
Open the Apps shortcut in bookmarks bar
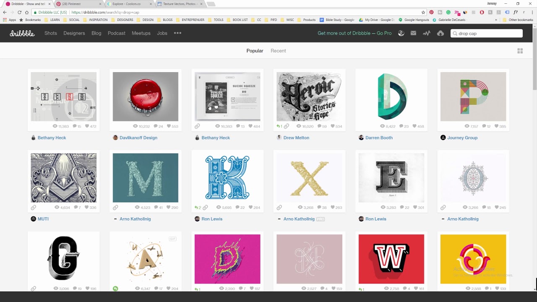pos(10,20)
